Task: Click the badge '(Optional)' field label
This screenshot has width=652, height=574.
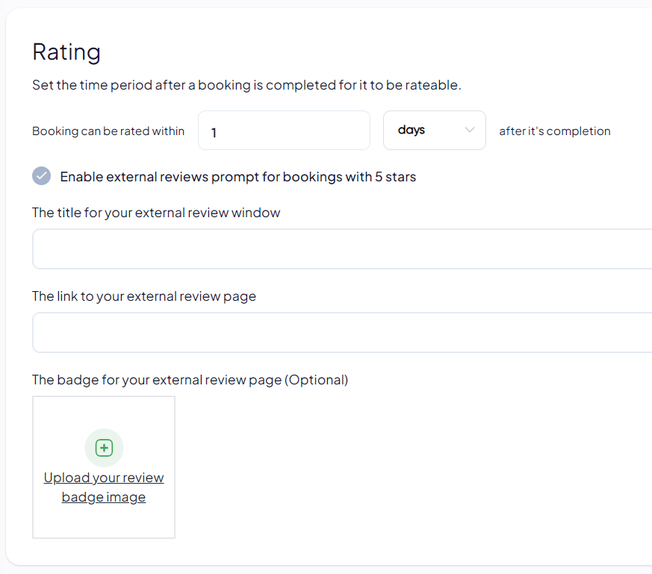Action: 190,380
